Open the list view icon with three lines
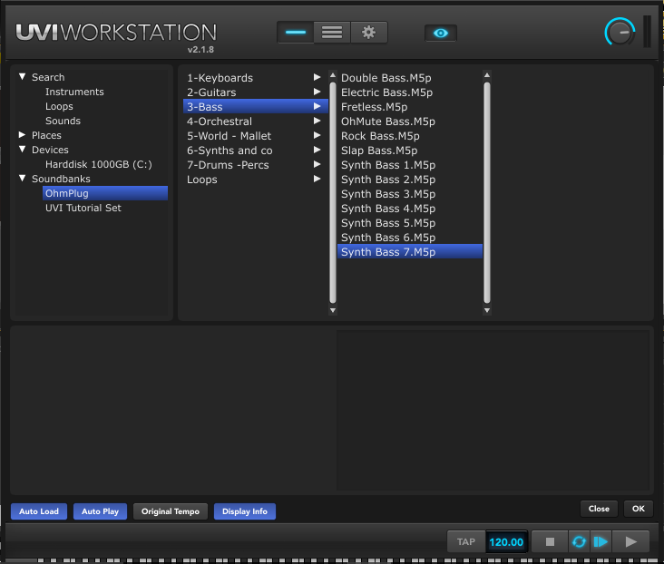Image resolution: width=664 pixels, height=564 pixels. [332, 33]
